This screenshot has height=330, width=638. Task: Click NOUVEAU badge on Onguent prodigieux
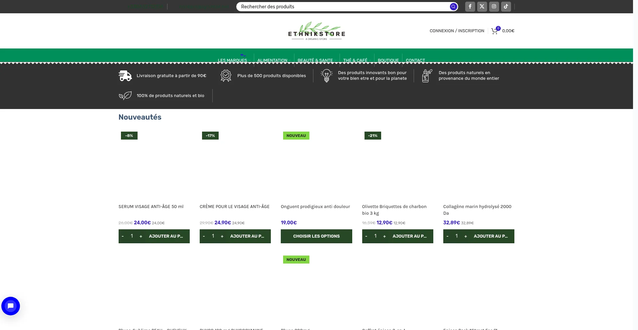pos(296,136)
